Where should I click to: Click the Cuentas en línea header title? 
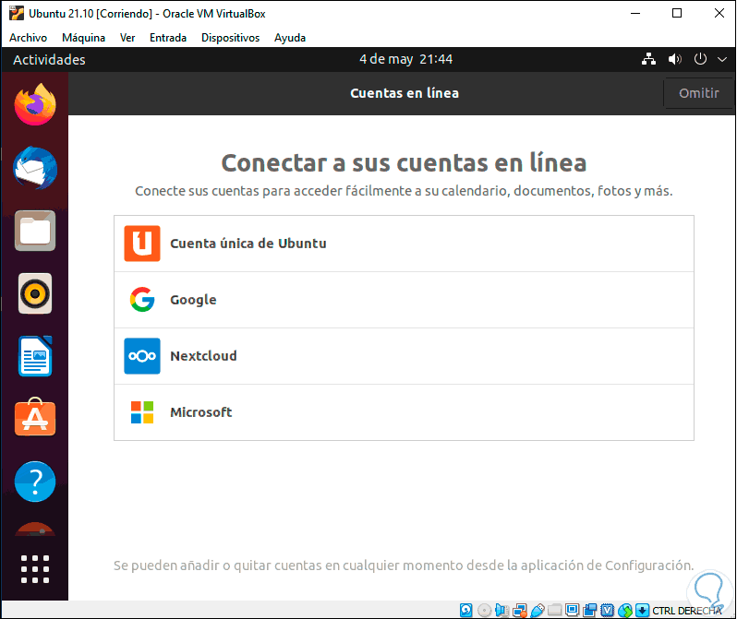point(405,93)
